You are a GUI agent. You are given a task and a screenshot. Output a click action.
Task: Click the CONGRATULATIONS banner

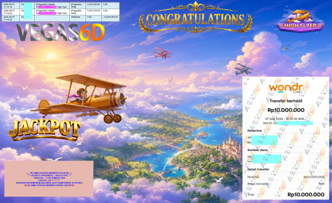196,18
